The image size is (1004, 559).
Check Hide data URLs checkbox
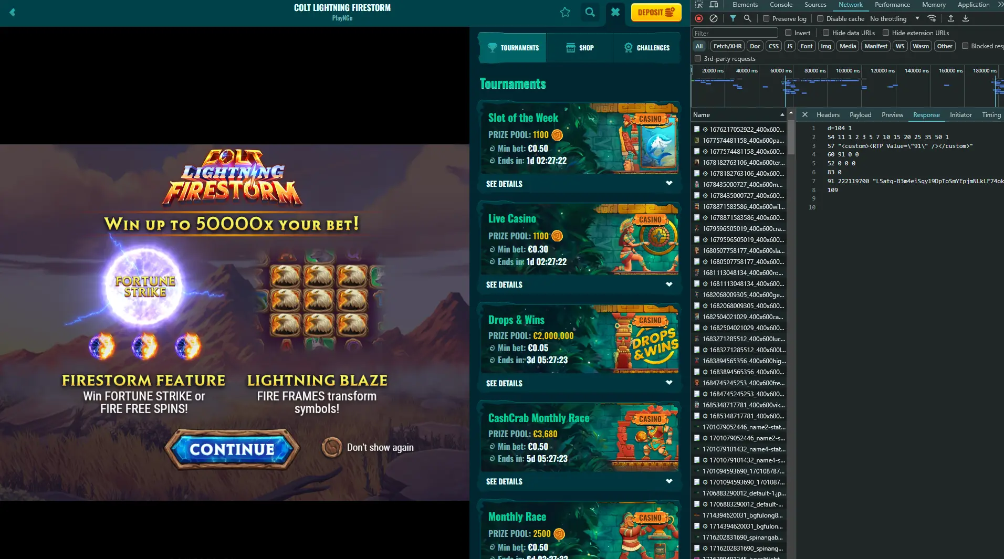(826, 33)
